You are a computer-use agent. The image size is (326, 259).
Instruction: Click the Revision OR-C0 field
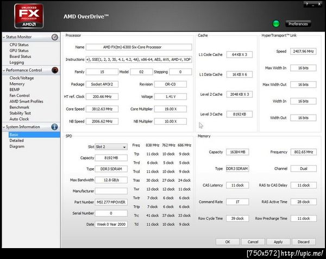click(171, 84)
